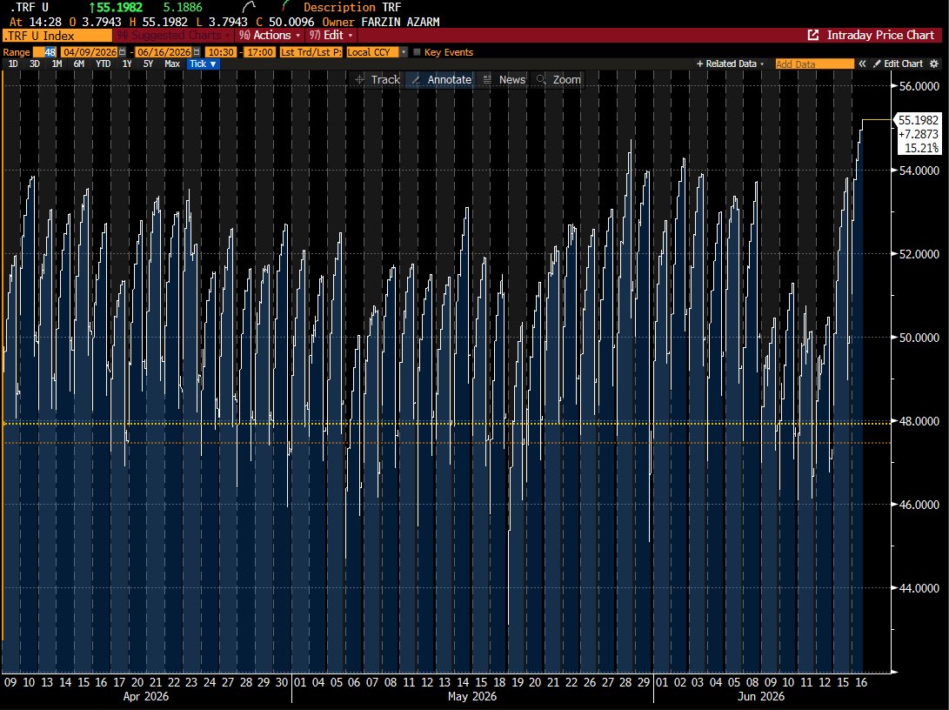Select the Max range tab
This screenshot has height=710, width=949.
coord(172,64)
